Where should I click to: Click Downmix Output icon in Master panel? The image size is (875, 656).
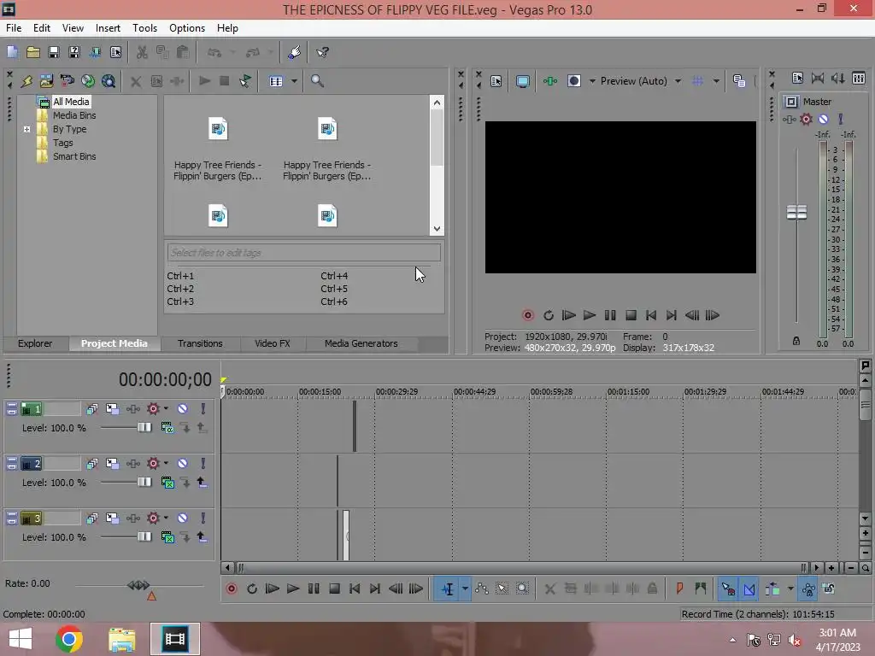click(818, 78)
